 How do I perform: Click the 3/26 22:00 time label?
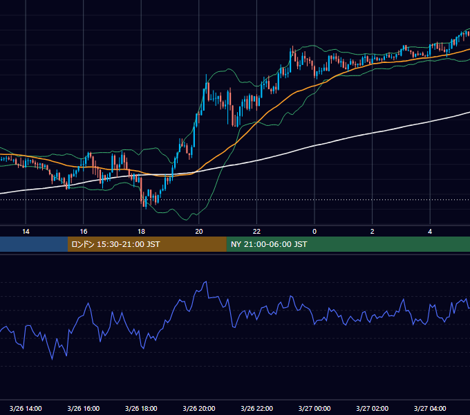[257, 408]
